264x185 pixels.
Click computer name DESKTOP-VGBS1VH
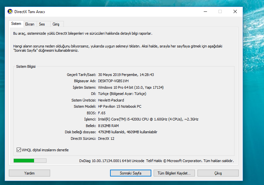[113, 81]
